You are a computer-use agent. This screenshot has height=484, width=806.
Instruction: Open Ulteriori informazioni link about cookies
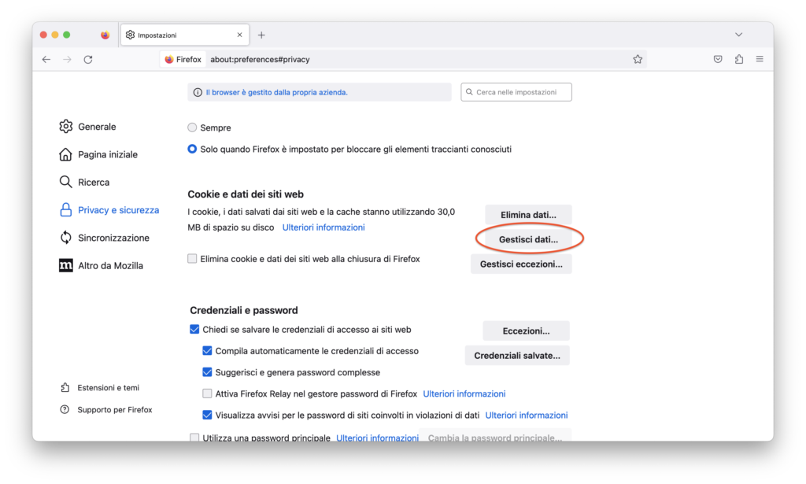[x=324, y=227]
